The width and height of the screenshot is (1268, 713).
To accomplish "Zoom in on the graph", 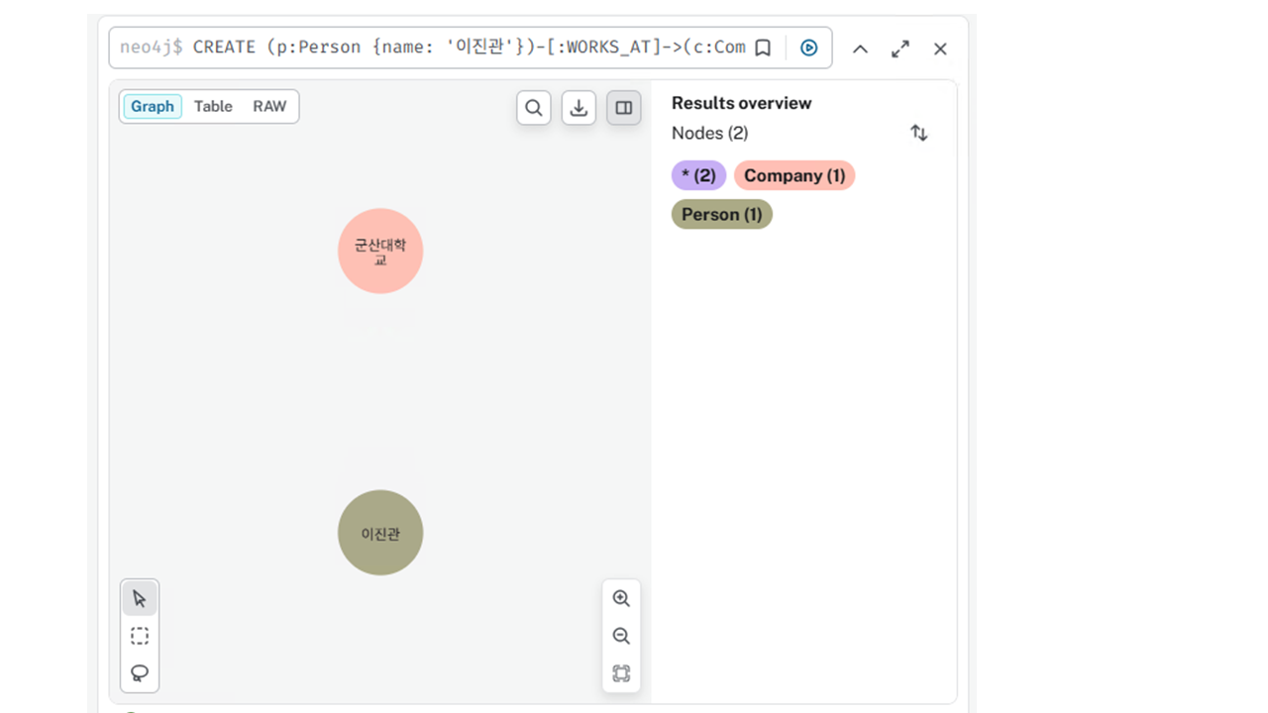I will (621, 598).
